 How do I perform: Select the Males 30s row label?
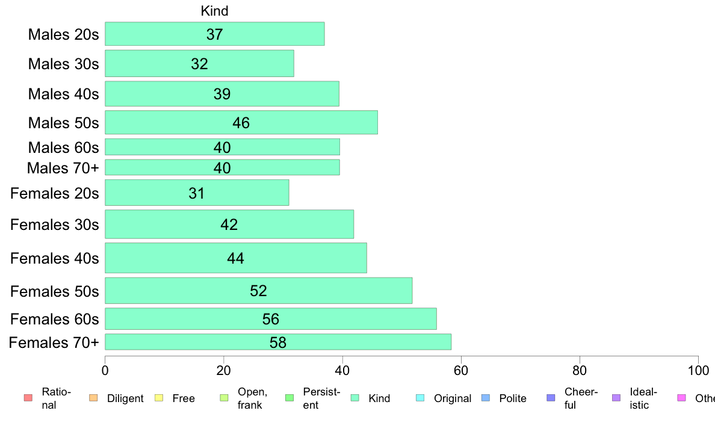[x=63, y=64]
